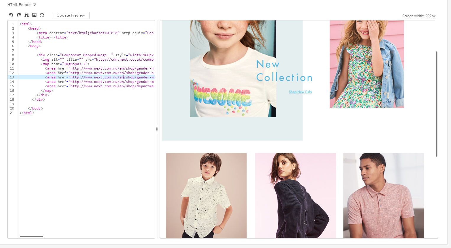Click the insert image toolbar icon
The height and width of the screenshot is (248, 451).
[34, 15]
